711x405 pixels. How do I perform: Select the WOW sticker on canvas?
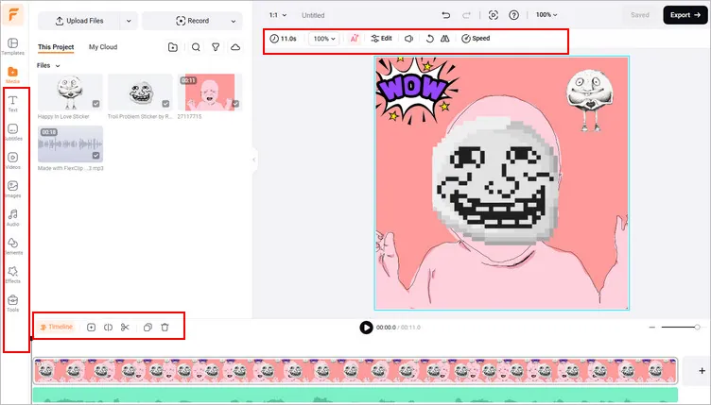tap(415, 89)
